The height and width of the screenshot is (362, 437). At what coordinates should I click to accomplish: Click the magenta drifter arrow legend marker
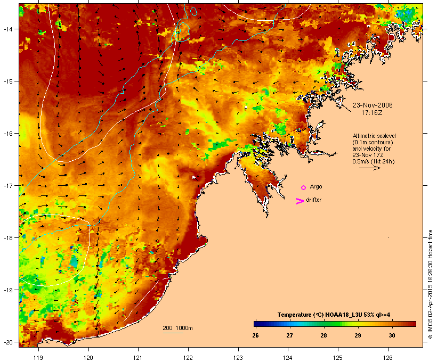[300, 201]
